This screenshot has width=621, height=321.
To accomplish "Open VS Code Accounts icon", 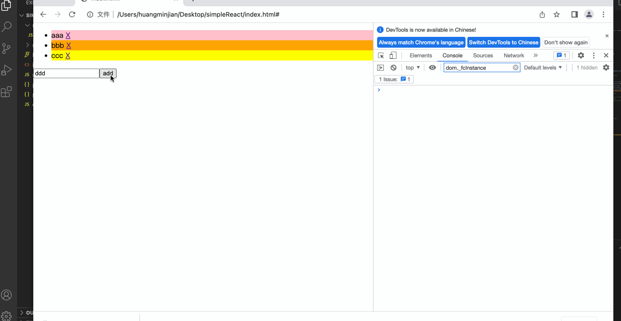I will pyautogui.click(x=6, y=295).
